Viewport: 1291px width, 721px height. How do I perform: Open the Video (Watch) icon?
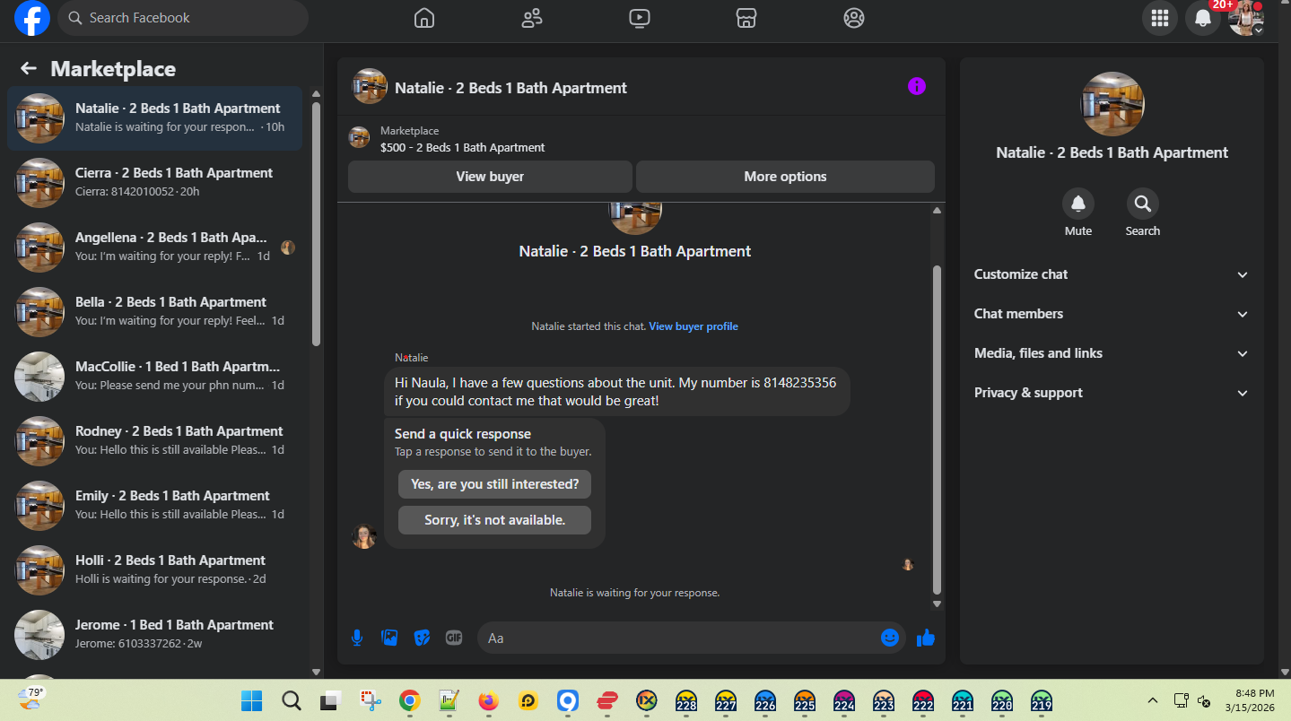click(640, 18)
